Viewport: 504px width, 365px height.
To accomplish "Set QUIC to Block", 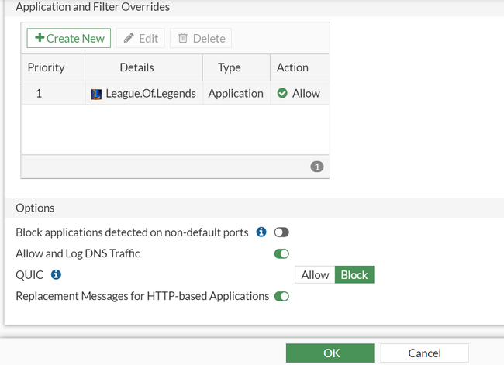I will point(354,275).
